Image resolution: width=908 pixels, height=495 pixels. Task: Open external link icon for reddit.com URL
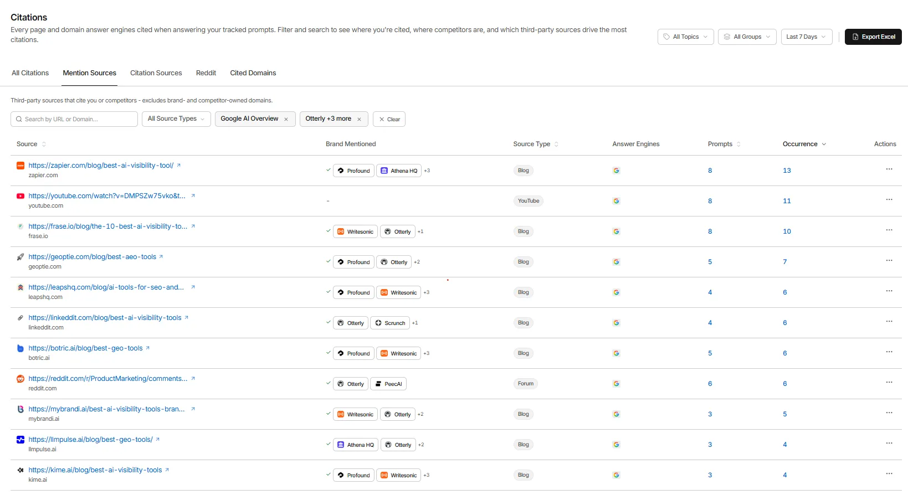[193, 379]
